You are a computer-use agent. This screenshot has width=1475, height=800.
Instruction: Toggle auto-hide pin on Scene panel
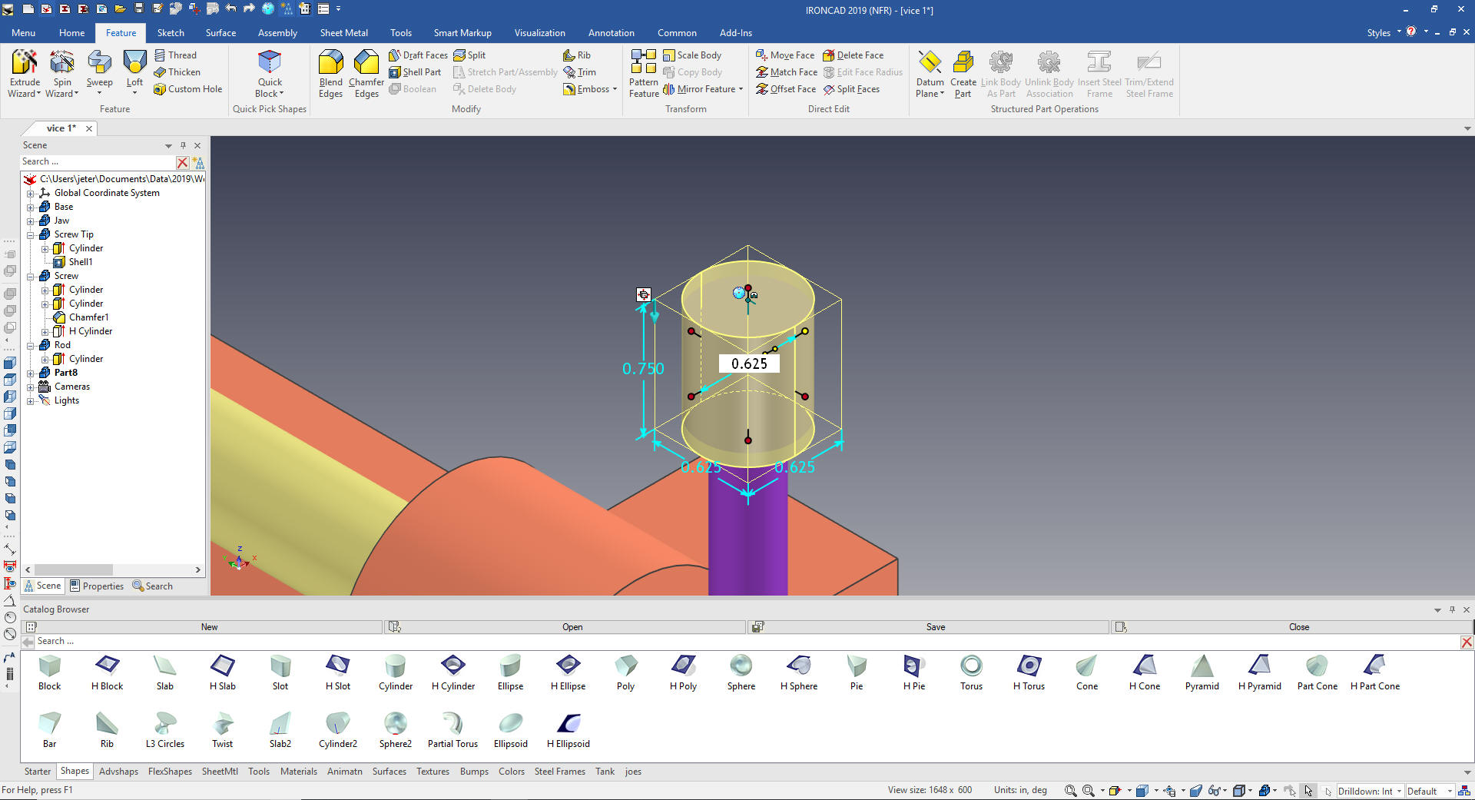tap(183, 145)
